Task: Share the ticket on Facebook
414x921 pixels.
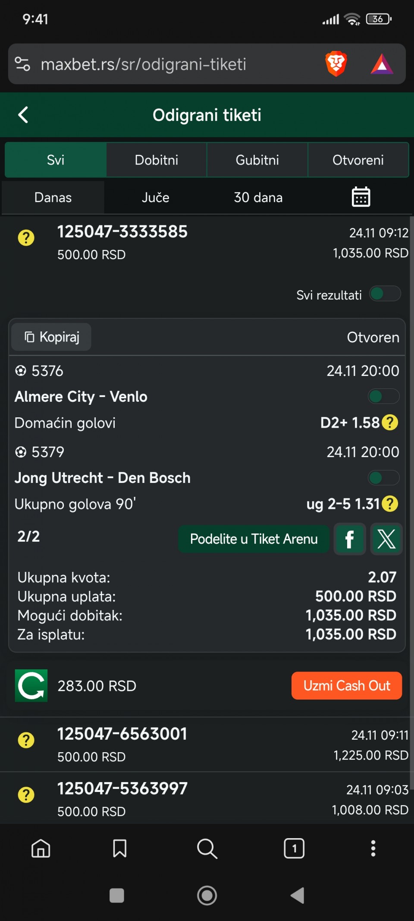Action: pyautogui.click(x=350, y=539)
